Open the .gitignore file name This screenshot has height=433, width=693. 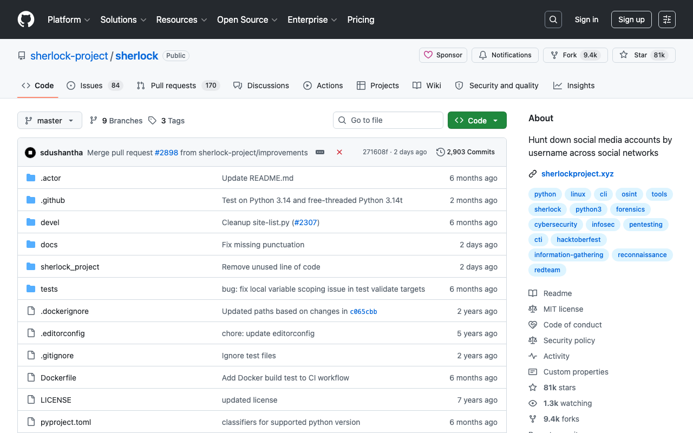[57, 356]
